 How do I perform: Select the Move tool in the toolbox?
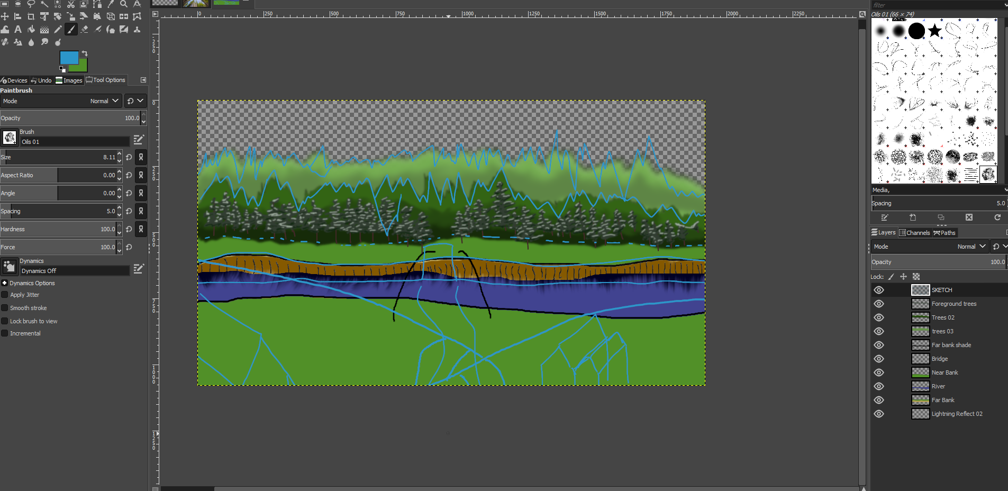point(5,16)
